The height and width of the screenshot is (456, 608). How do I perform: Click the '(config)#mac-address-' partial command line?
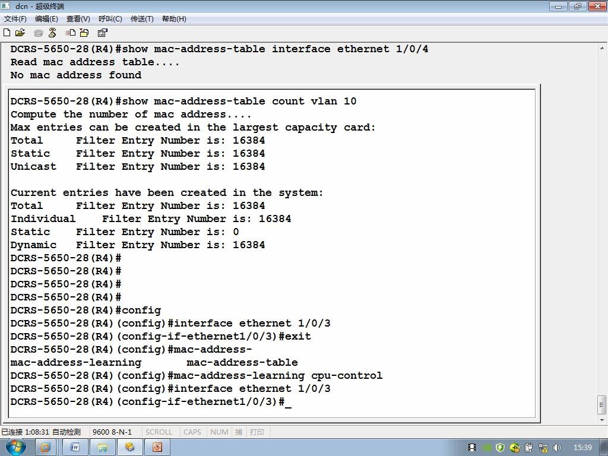tap(131, 349)
